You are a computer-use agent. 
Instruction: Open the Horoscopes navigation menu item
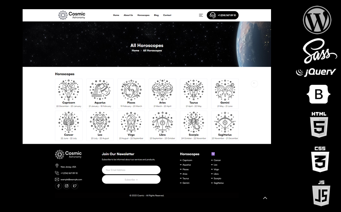click(x=143, y=15)
